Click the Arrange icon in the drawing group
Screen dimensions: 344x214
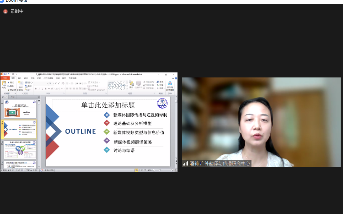click(131, 84)
